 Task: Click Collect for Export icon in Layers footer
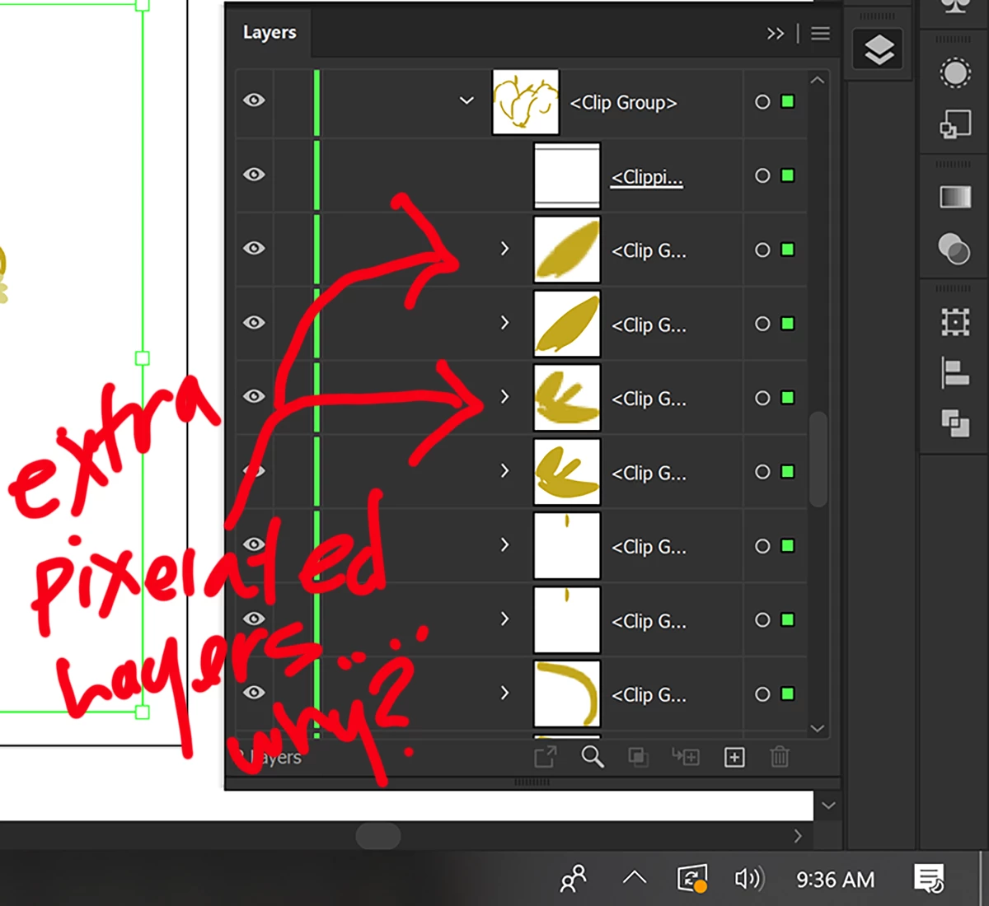(x=546, y=757)
